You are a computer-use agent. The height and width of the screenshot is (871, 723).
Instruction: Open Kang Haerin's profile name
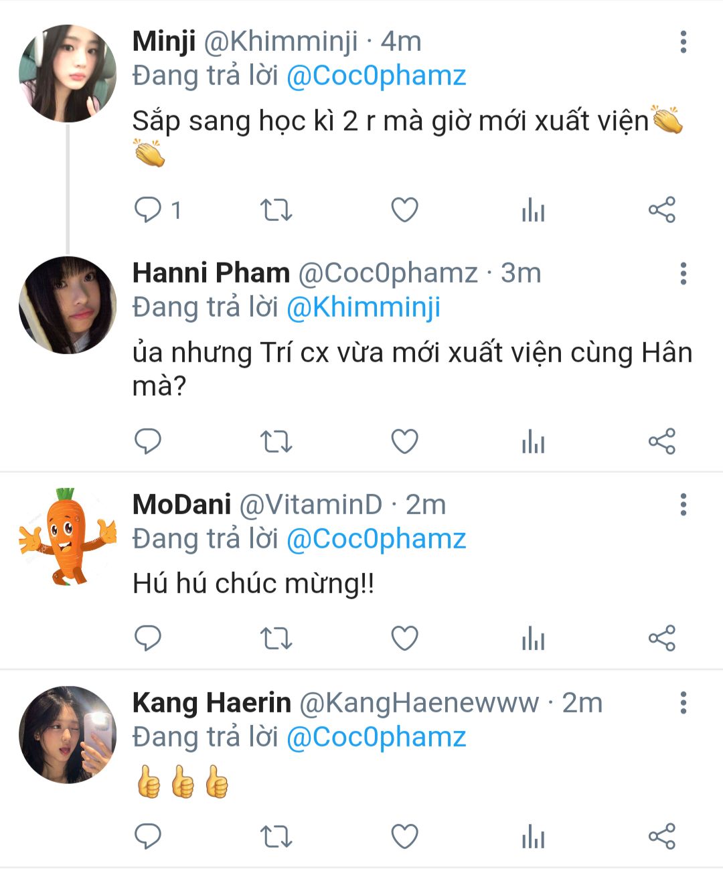click(212, 703)
